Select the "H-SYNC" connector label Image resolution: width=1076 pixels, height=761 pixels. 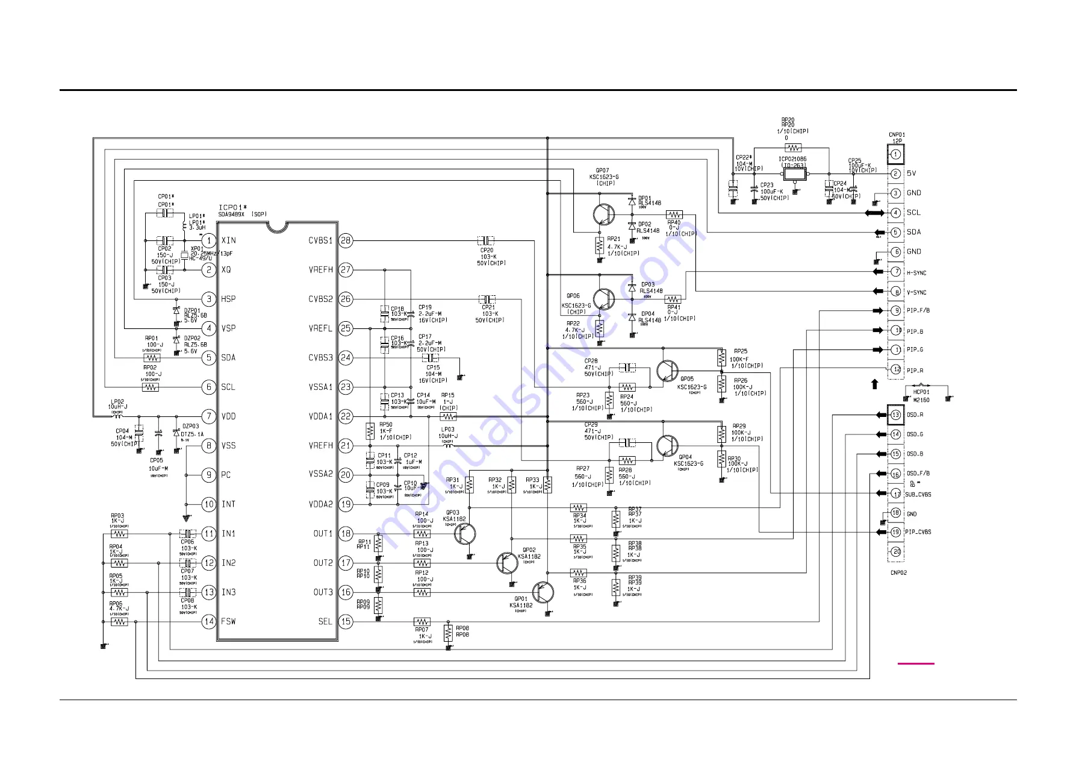916,273
